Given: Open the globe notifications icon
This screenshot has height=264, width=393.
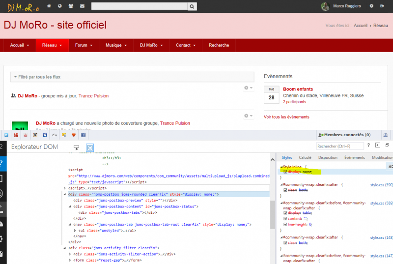Looking at the screenshot, I should point(59,6).
